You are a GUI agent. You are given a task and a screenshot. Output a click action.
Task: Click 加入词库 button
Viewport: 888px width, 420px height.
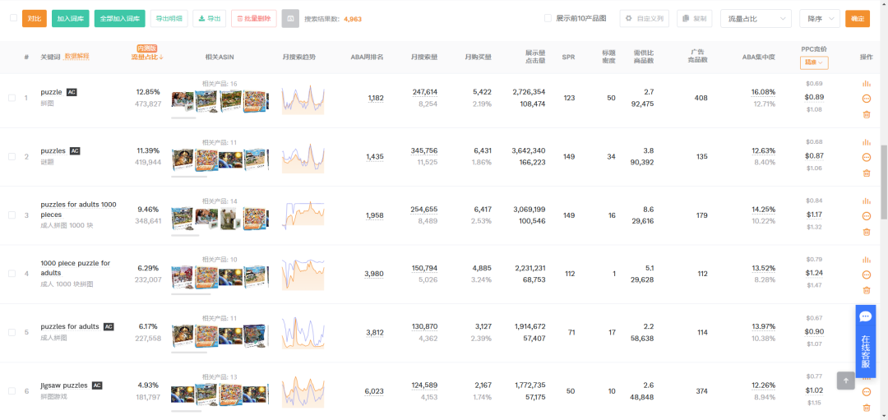tap(70, 19)
